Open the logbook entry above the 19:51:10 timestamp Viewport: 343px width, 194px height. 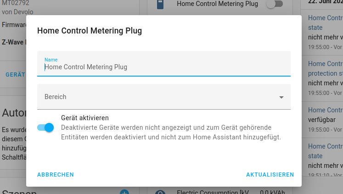(x=325, y=151)
